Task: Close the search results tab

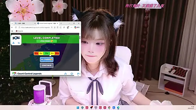Action: (x=35, y=24)
